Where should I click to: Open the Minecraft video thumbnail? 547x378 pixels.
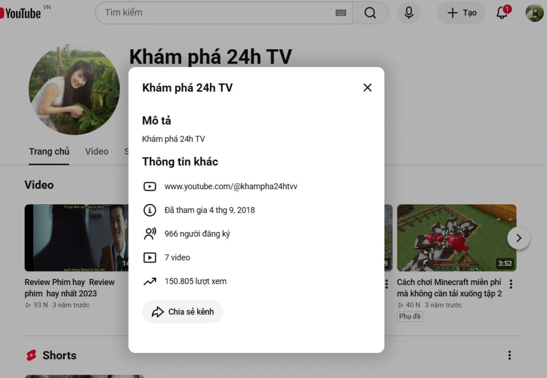[457, 238]
